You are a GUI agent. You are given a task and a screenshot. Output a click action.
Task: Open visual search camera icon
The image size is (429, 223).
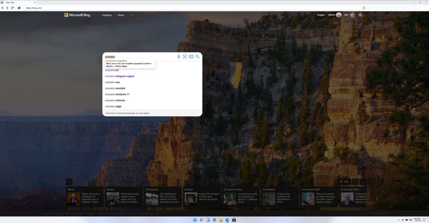(185, 57)
